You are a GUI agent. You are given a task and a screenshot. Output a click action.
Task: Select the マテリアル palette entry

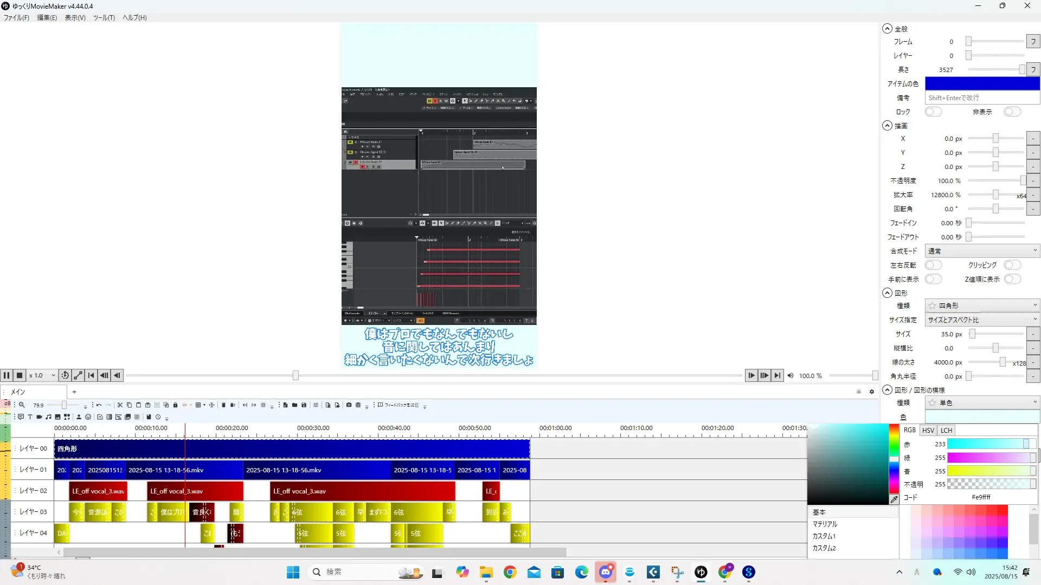click(825, 524)
